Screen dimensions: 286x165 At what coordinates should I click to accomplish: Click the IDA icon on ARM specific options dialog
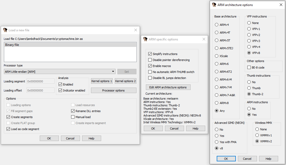click(145, 39)
